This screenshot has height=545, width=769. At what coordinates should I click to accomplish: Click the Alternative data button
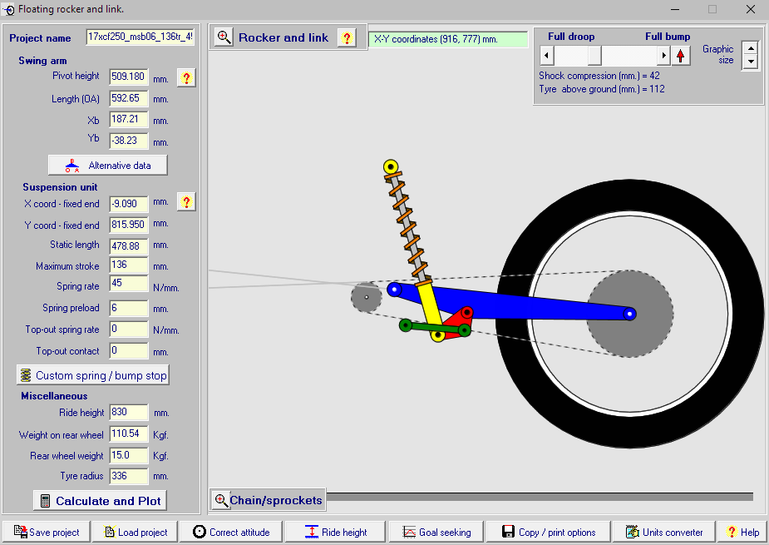point(107,165)
